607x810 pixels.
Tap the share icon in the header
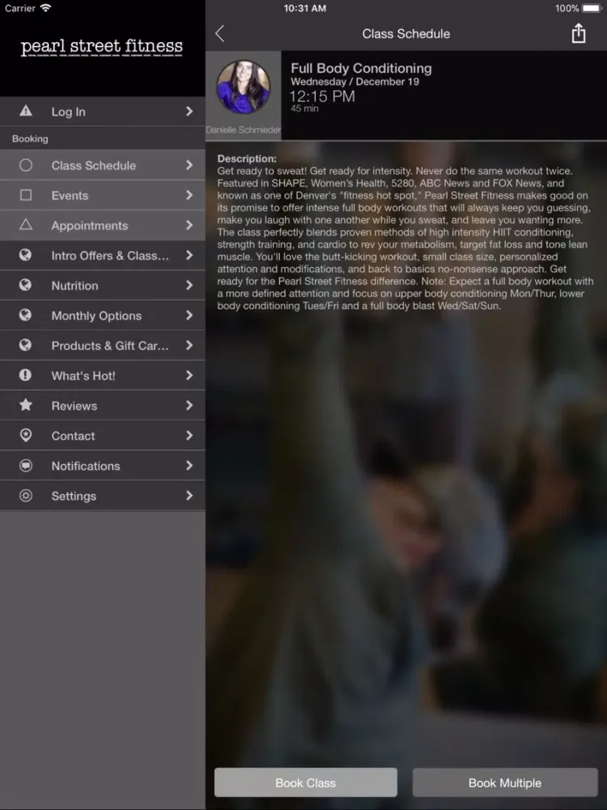click(x=579, y=33)
